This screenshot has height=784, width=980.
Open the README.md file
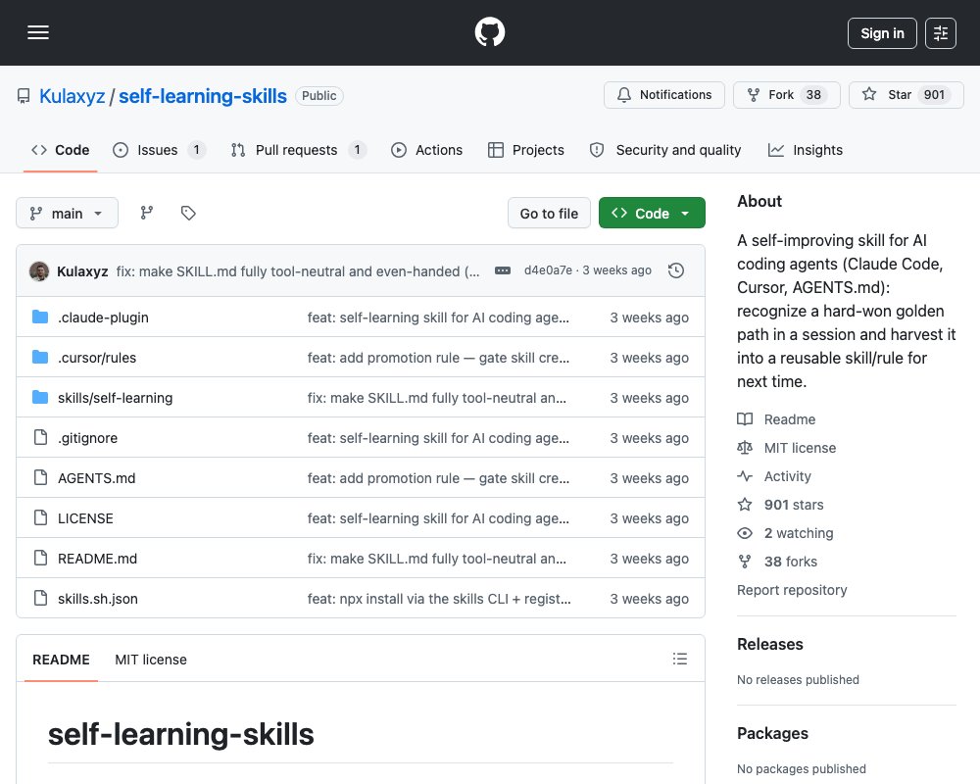(x=97, y=559)
